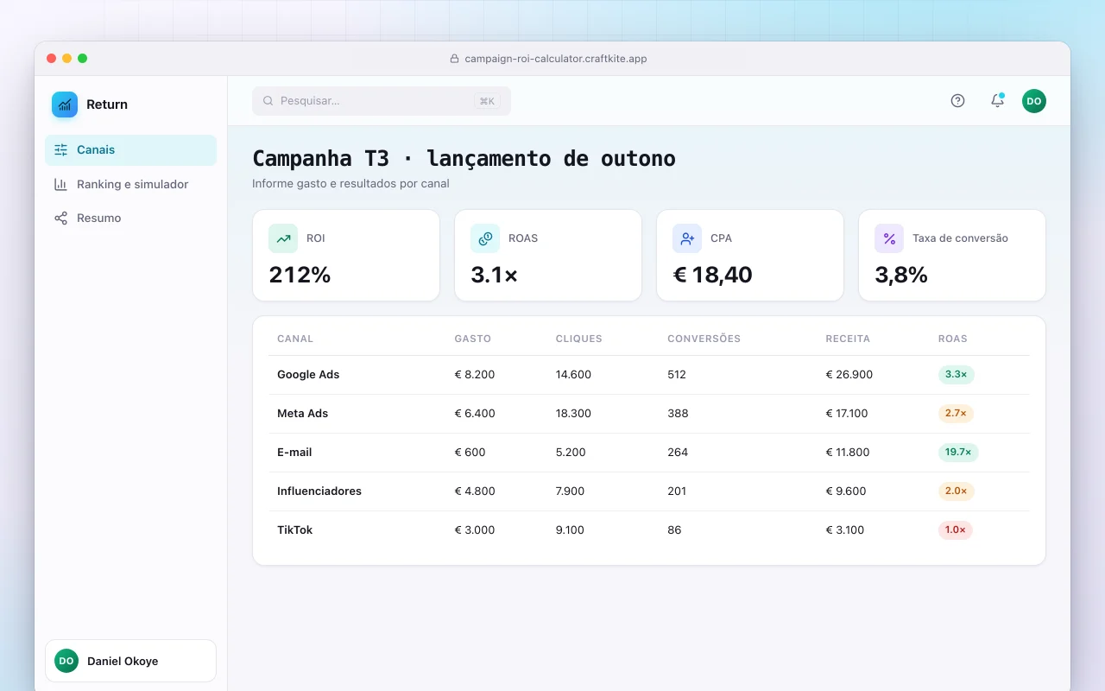Click the 212% ROI value
Screen dimensions: 1105x691
pos(300,275)
